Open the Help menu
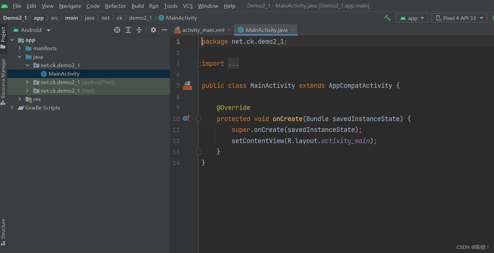 (230, 6)
